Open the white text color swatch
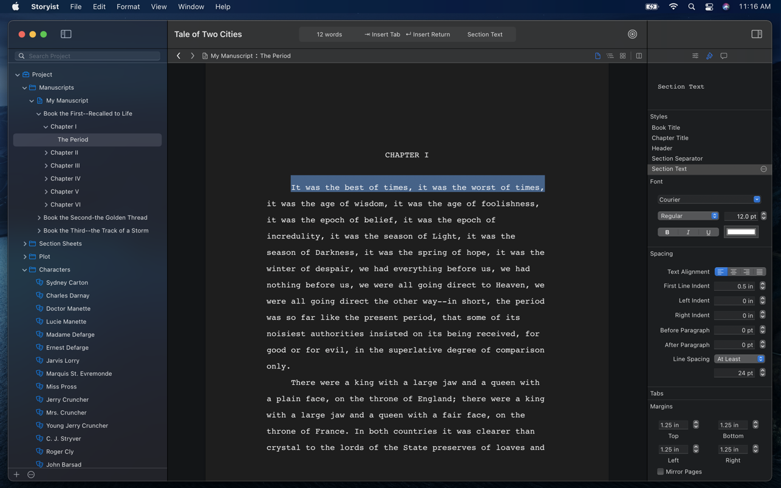Screen dimensions: 781x488 pyautogui.click(x=741, y=232)
